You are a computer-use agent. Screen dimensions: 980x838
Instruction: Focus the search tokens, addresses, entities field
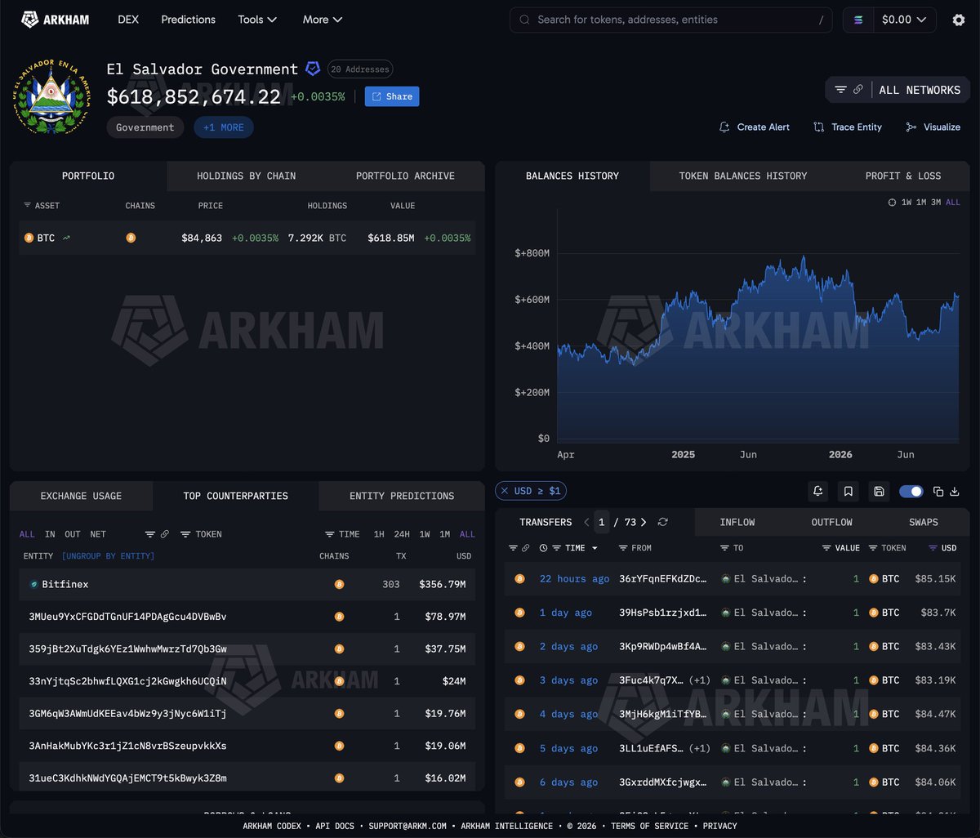[670, 20]
